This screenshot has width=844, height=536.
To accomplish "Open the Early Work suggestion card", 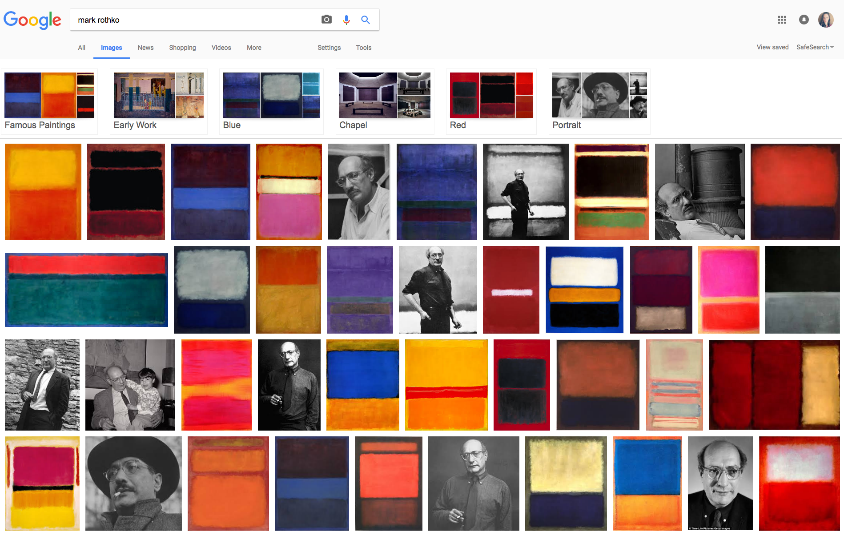I will [x=159, y=101].
